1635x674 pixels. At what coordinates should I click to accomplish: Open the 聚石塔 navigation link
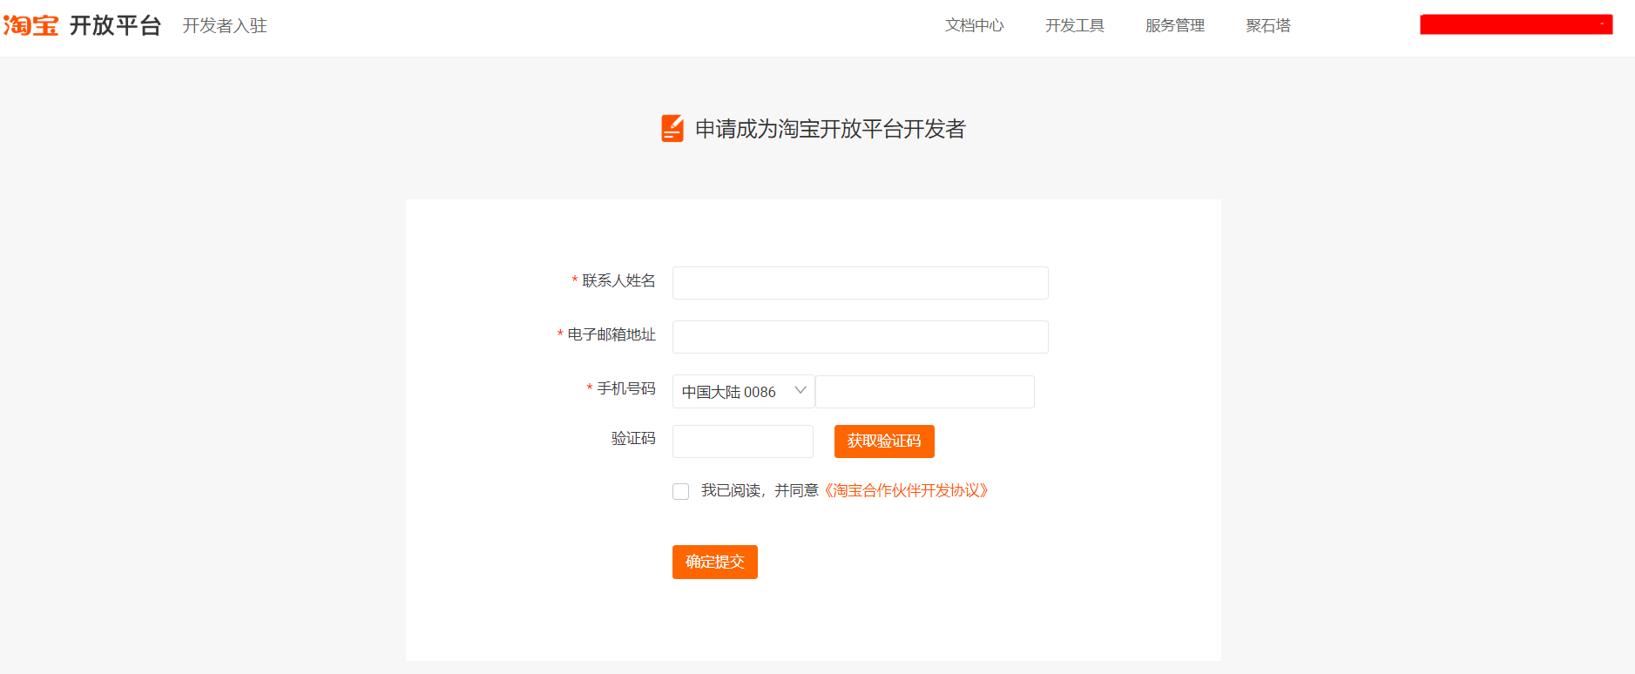[1268, 25]
